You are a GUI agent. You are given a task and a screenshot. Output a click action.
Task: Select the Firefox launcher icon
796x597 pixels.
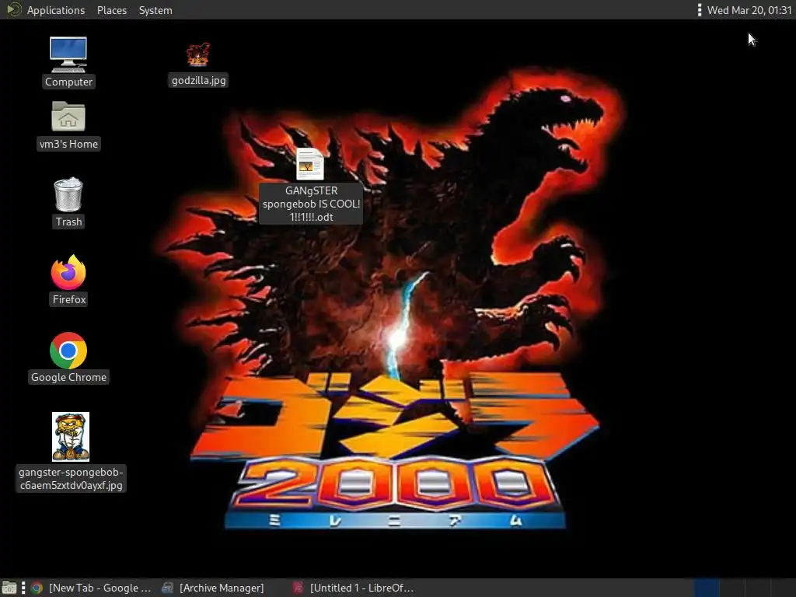pos(68,273)
